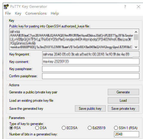Screen dimensions: 143x139
Task: Click 'Generate a public/private key pair' text
Action: pyautogui.click(x=33, y=92)
